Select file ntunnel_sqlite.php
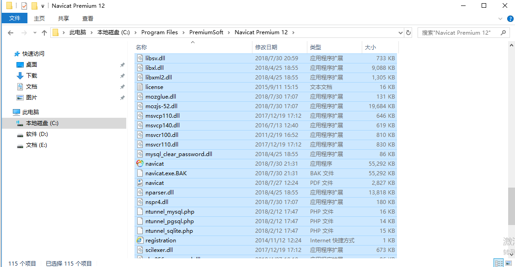The image size is (515, 267). point(266,230)
